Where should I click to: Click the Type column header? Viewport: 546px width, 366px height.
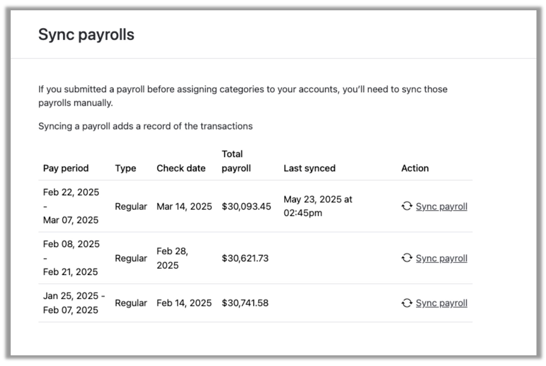[125, 168]
